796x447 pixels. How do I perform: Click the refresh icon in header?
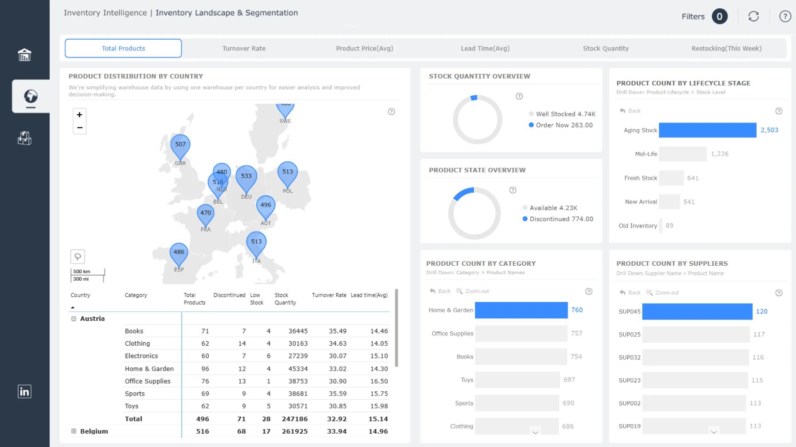coord(753,17)
